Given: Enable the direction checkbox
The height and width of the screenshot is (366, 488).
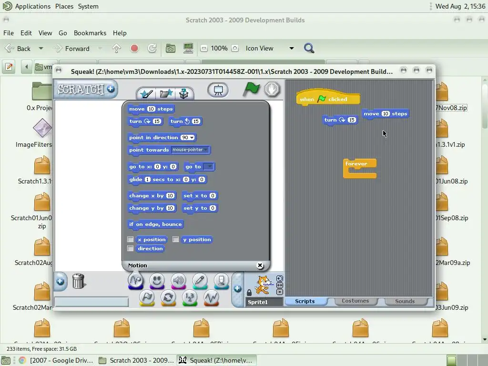Looking at the screenshot, I should (131, 248).
